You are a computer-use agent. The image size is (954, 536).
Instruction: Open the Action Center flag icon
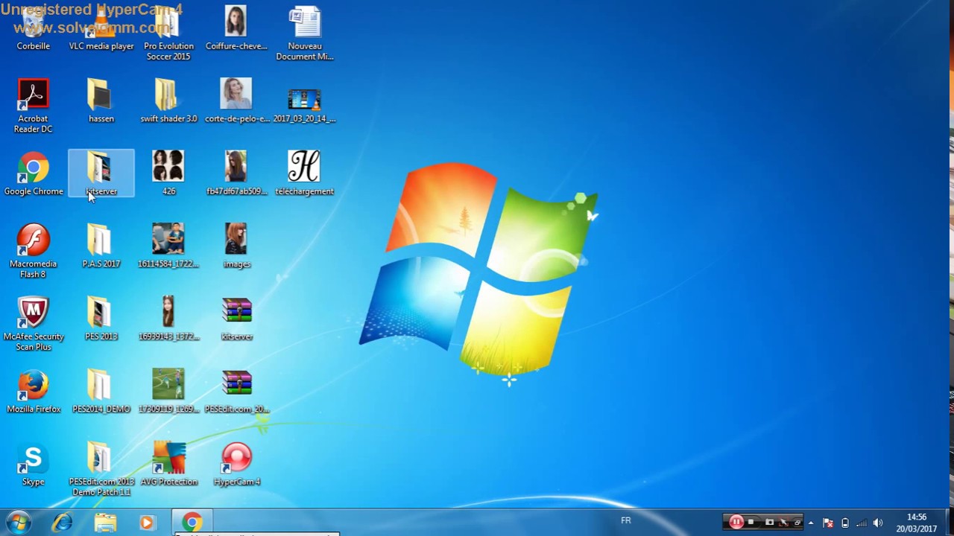point(827,523)
